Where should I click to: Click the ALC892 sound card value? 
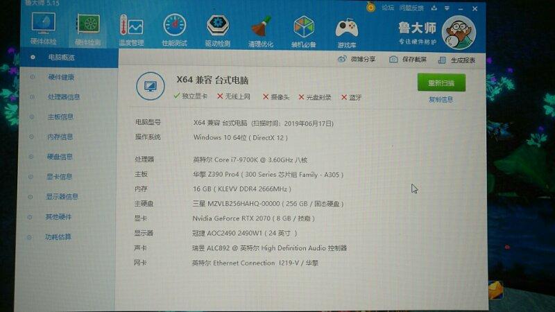coord(269,248)
